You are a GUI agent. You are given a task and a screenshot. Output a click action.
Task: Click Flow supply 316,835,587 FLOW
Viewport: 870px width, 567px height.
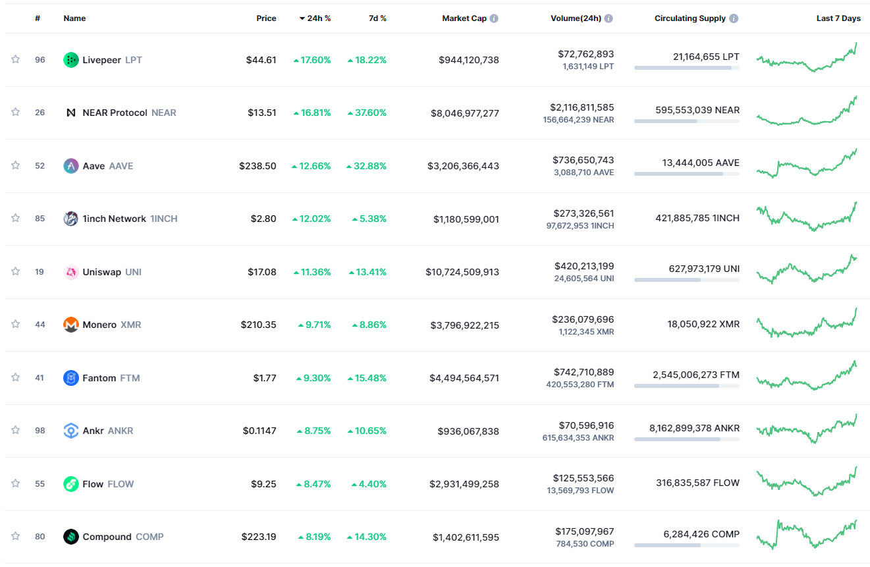(x=697, y=483)
